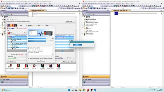Expand Network Parameter in right window tree
The image size is (164, 92).
click(x=85, y=19)
